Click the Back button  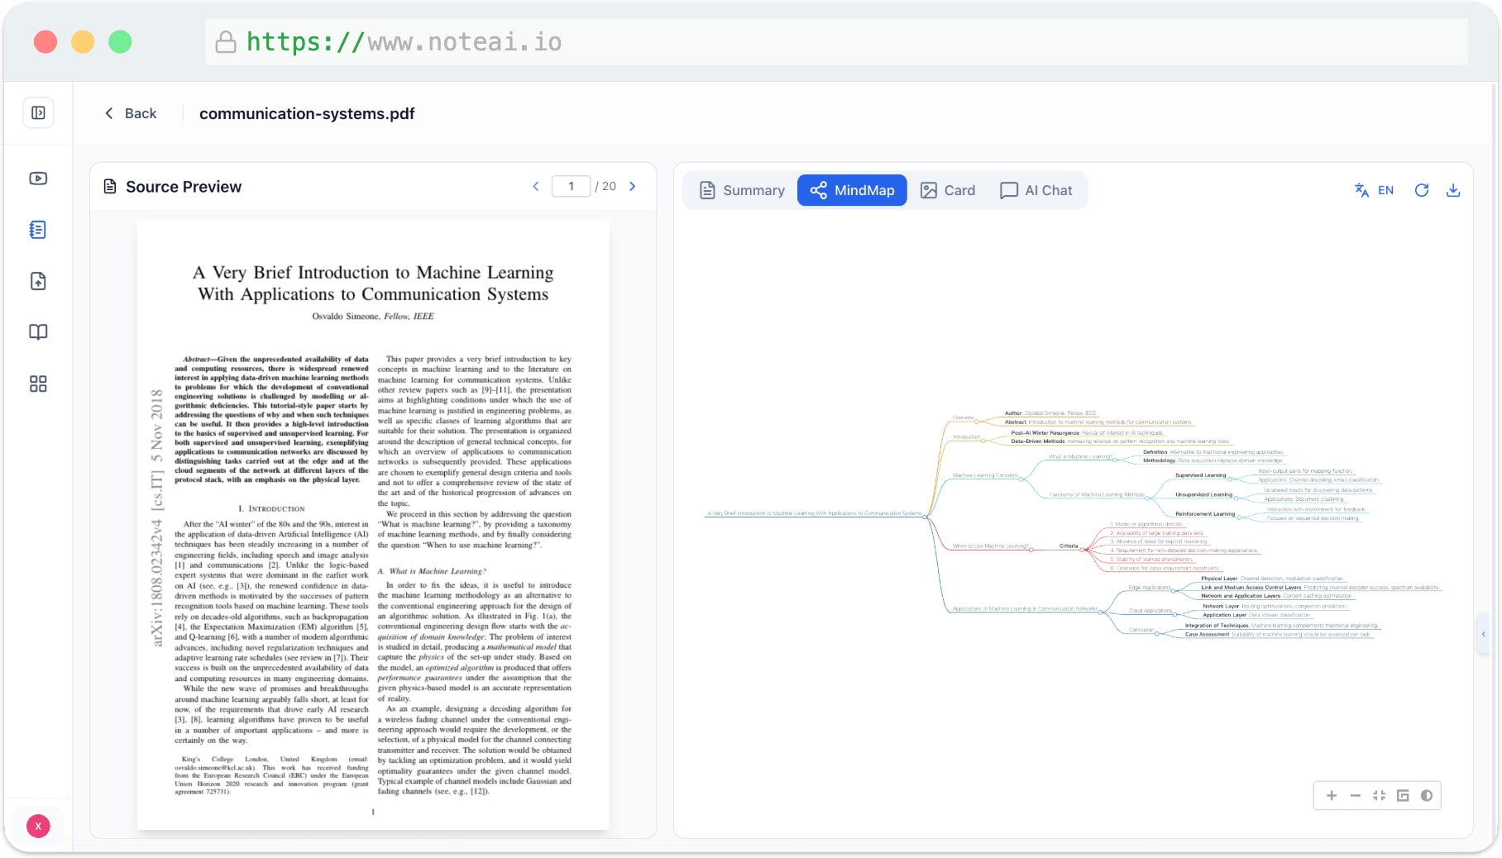pos(130,113)
